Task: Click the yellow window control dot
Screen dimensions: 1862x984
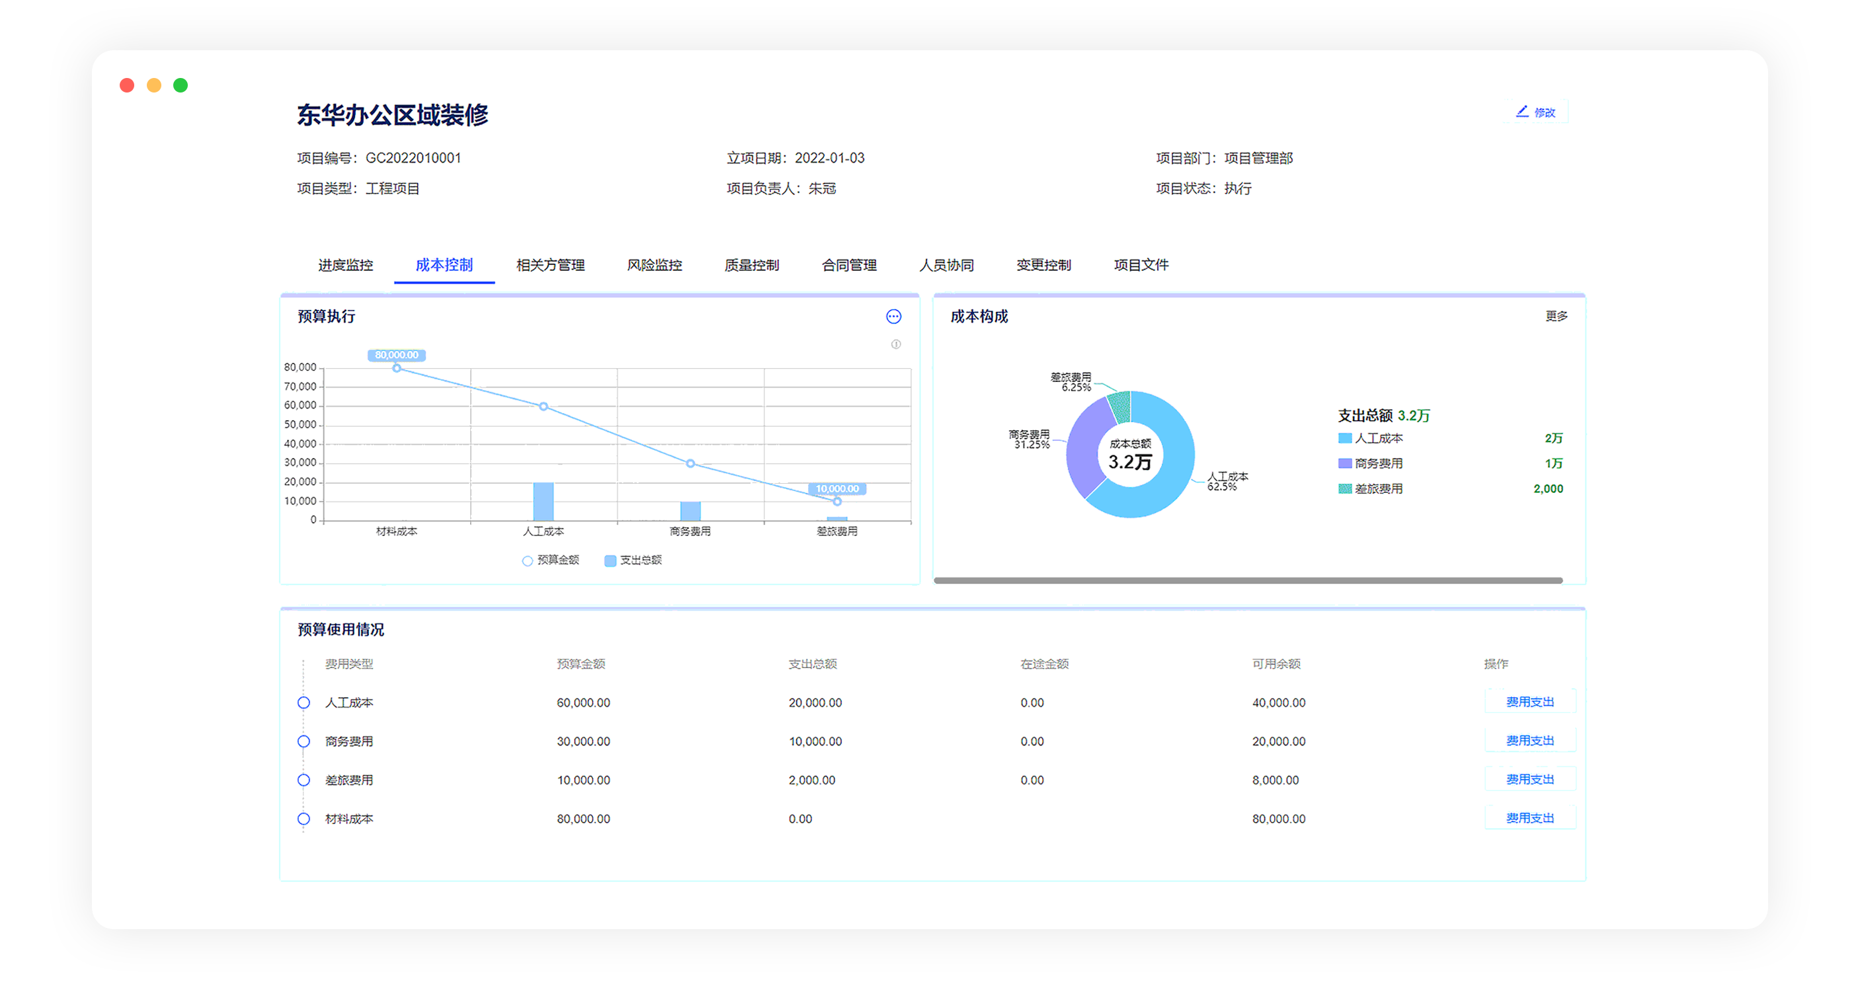Action: click(x=154, y=85)
